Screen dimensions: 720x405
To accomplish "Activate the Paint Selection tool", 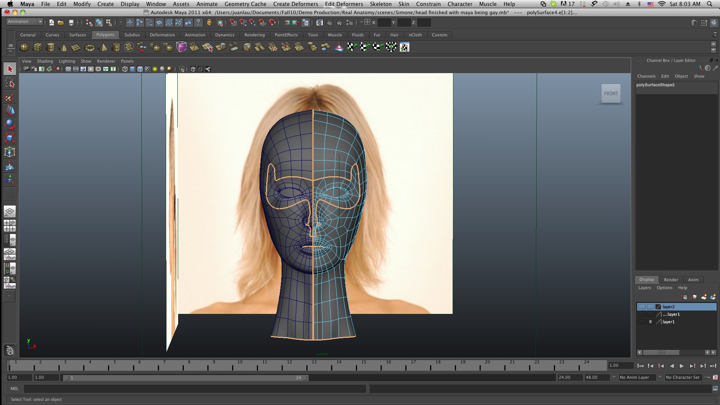I will point(10,97).
